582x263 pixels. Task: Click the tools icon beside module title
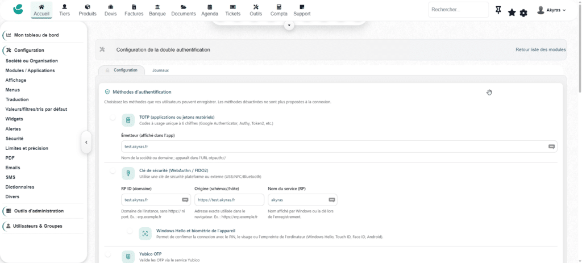coord(103,50)
